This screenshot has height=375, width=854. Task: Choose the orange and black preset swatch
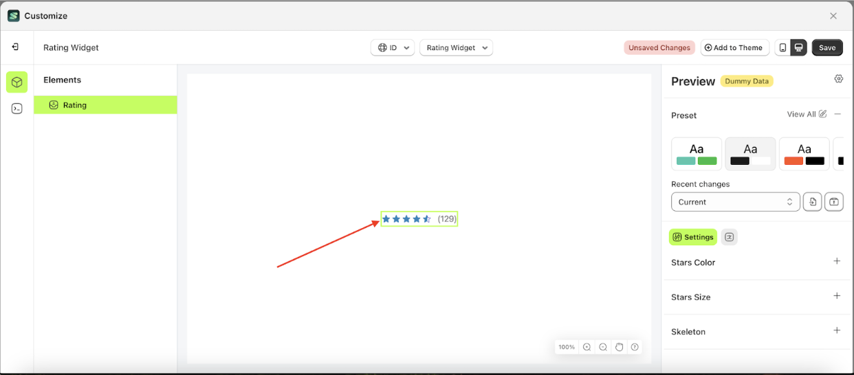(804, 154)
